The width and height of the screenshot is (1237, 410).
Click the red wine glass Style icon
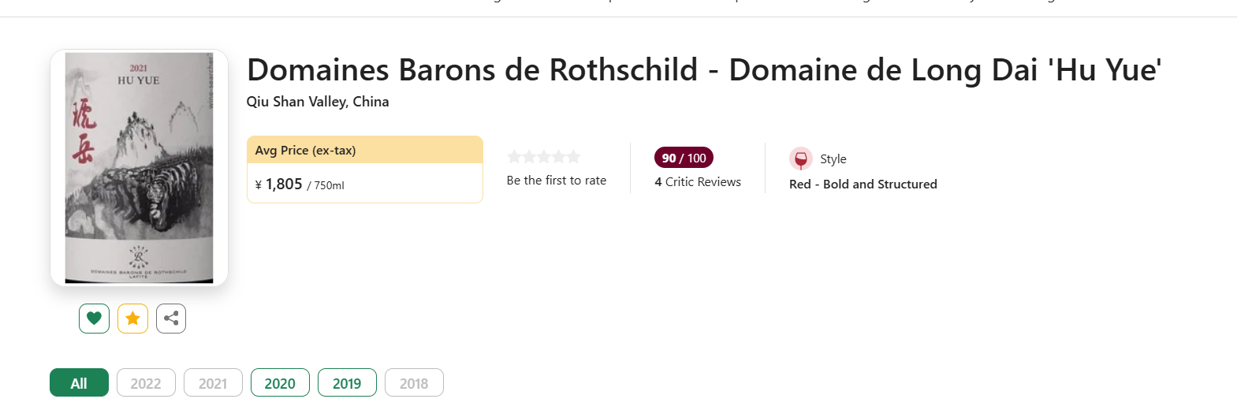(800, 158)
